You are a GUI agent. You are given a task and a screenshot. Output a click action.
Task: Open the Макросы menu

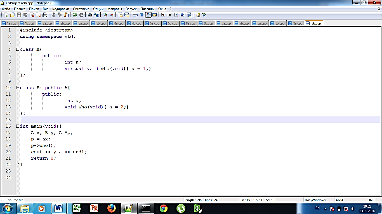click(x=115, y=9)
